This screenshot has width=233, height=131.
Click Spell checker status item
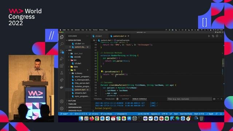[210, 114]
